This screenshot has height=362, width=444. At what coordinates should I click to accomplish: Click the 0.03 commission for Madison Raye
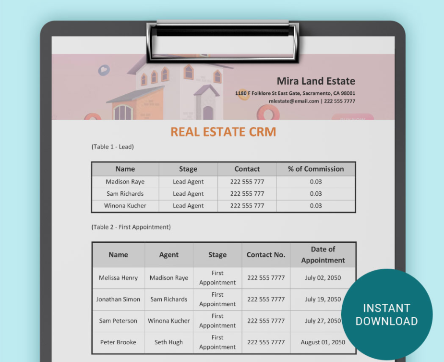pos(316,182)
